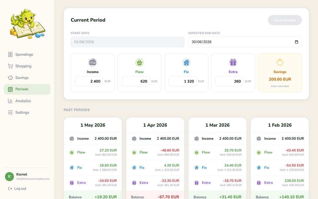Click the Extra limit input showing 260
318x199 pixels.
pyautogui.click(x=229, y=81)
